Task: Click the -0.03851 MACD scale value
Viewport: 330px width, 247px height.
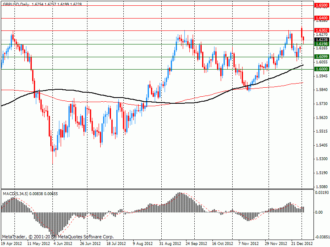Action: coord(322,237)
